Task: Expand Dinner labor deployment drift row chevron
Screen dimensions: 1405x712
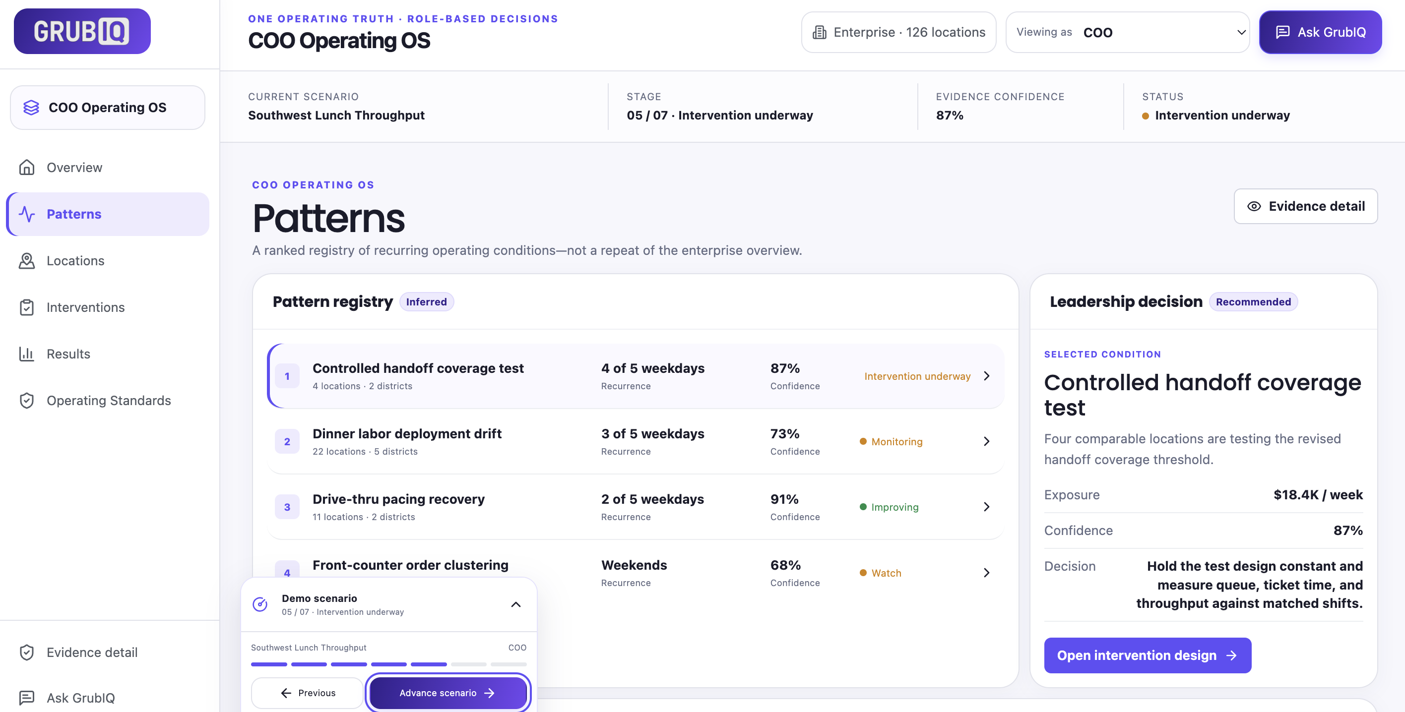Action: 986,442
